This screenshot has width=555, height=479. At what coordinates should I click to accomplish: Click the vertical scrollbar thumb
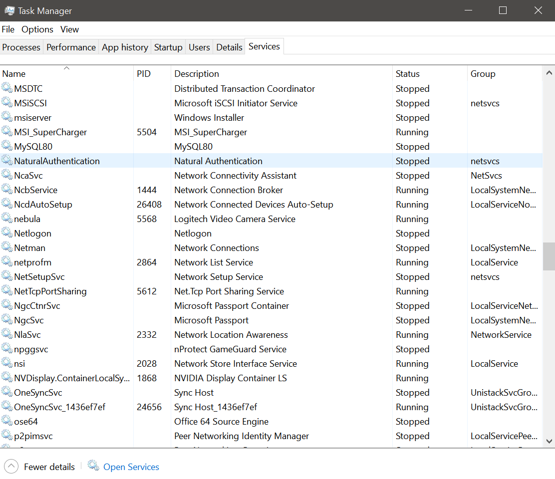pos(549,256)
